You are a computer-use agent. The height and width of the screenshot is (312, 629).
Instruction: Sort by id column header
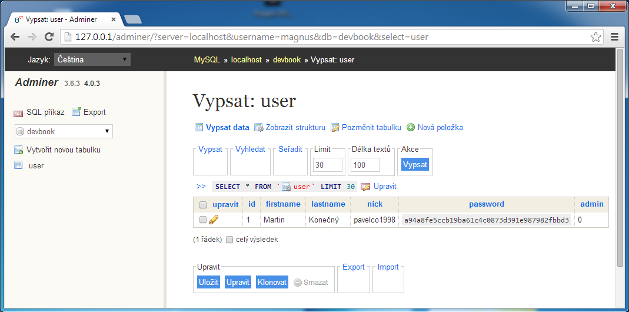point(252,204)
